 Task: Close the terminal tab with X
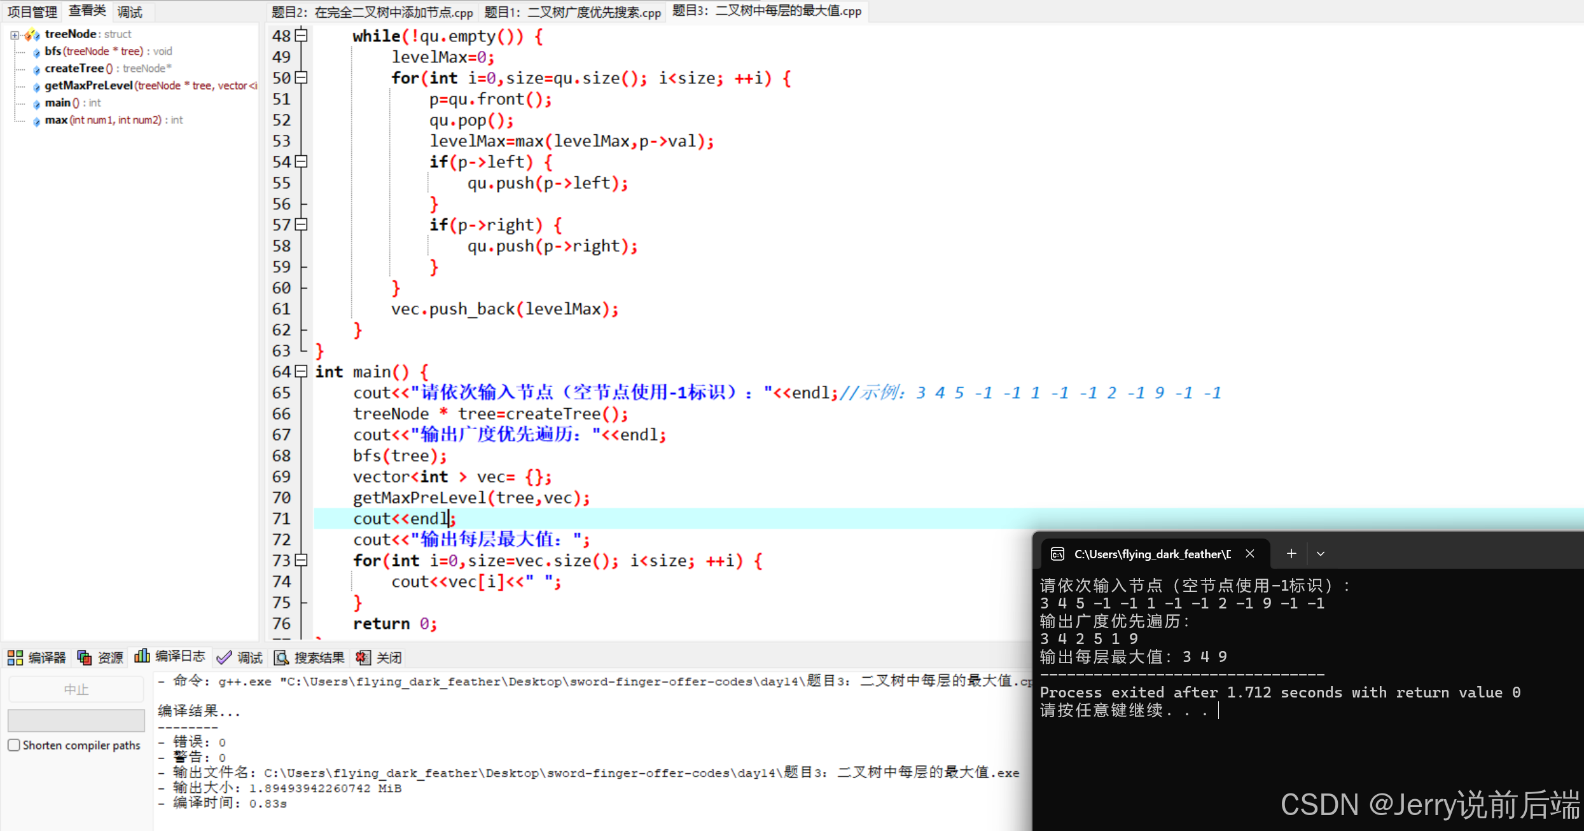click(1249, 554)
